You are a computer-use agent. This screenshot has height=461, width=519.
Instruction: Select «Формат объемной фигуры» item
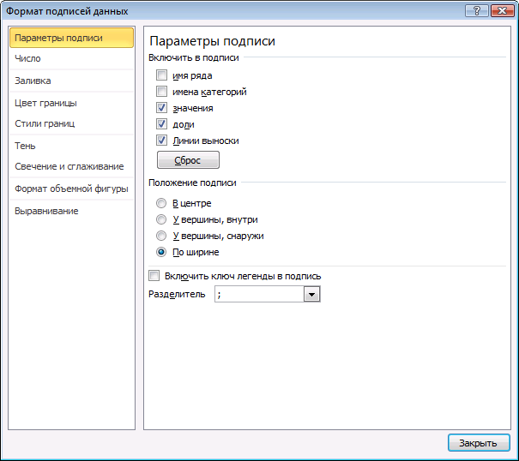pos(71,189)
